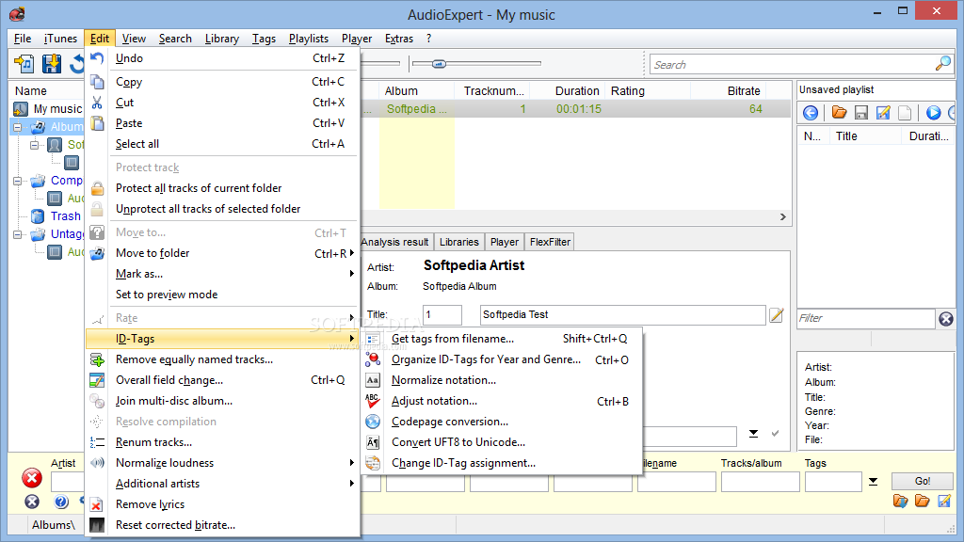Collapse the Untag folder tree node
Viewport: 964px width, 542px height.
tap(17, 234)
